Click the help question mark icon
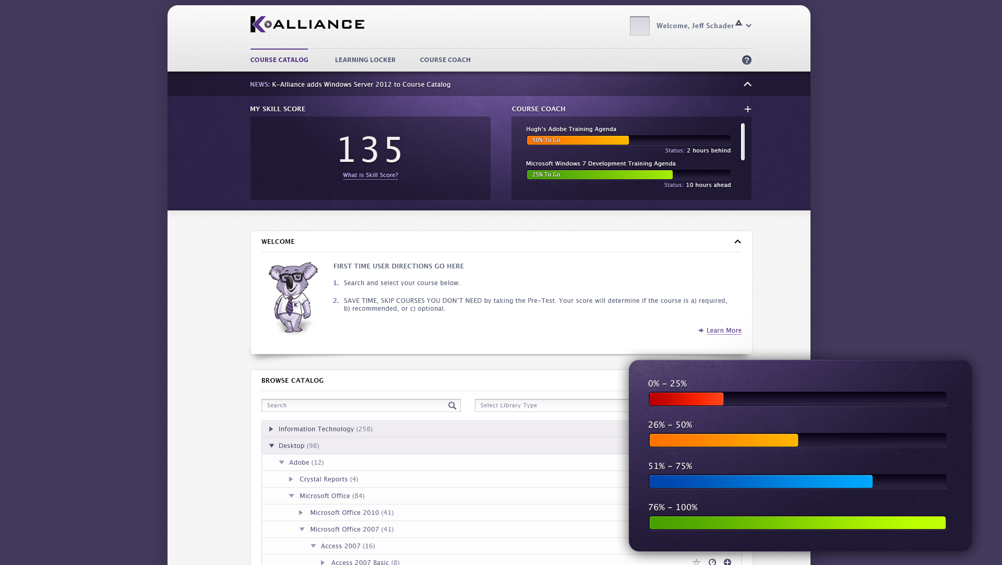 click(747, 60)
